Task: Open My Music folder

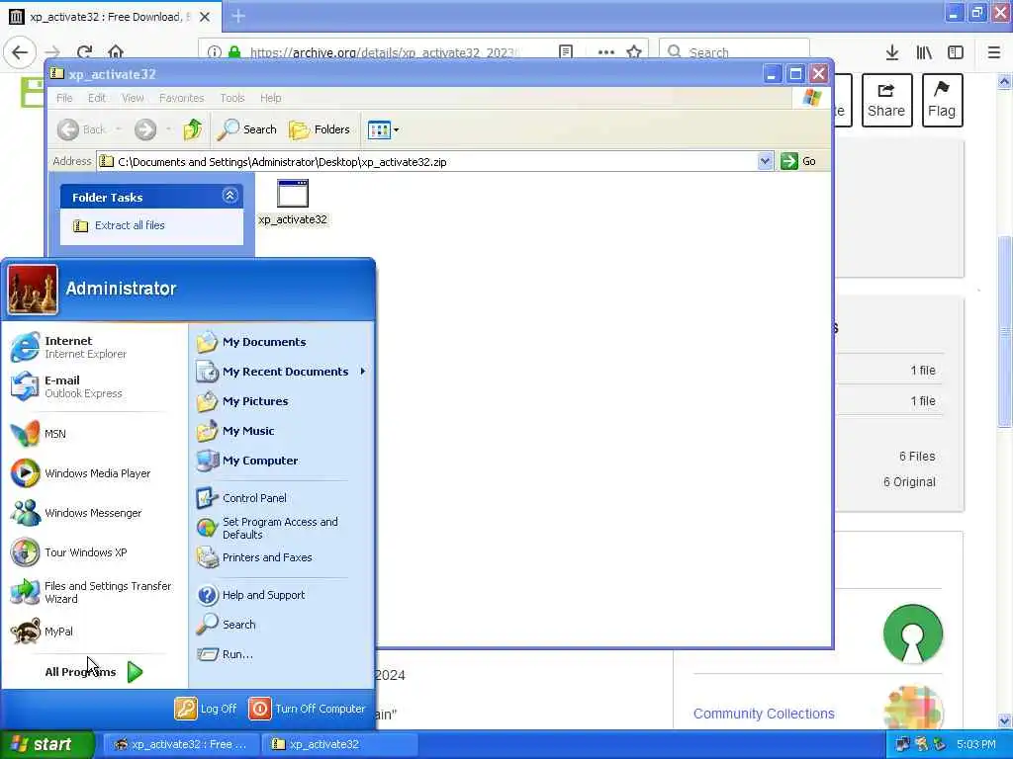Action: tap(235, 431)
